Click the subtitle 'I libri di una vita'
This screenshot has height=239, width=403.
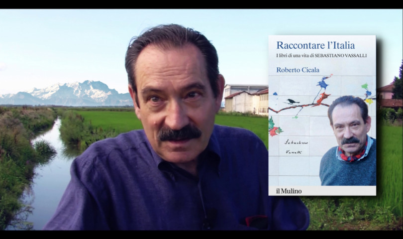294,56
